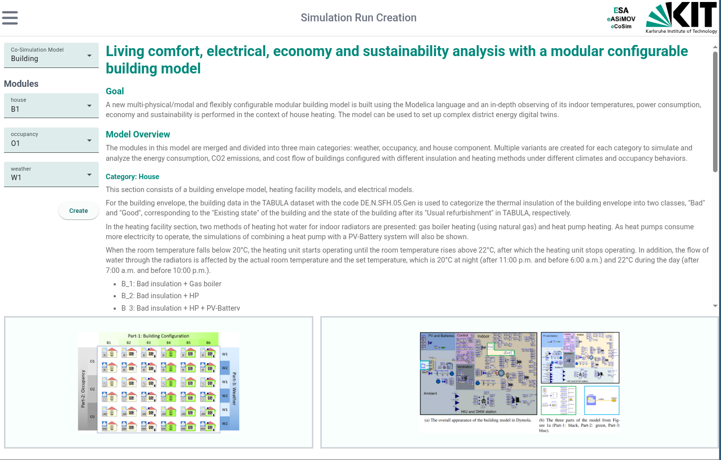Image resolution: width=721 pixels, height=460 pixels.
Task: Click list item 'B_2: Bad insulation + HP'
Action: click(160, 296)
